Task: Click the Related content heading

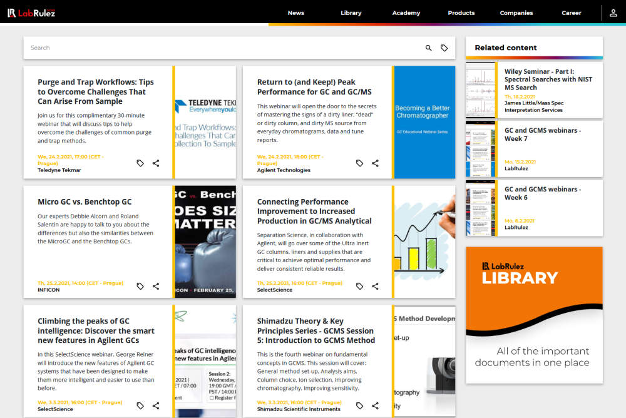Action: (x=505, y=48)
